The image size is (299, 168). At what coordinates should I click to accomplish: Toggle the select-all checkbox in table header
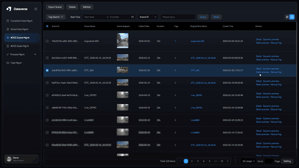47,26
